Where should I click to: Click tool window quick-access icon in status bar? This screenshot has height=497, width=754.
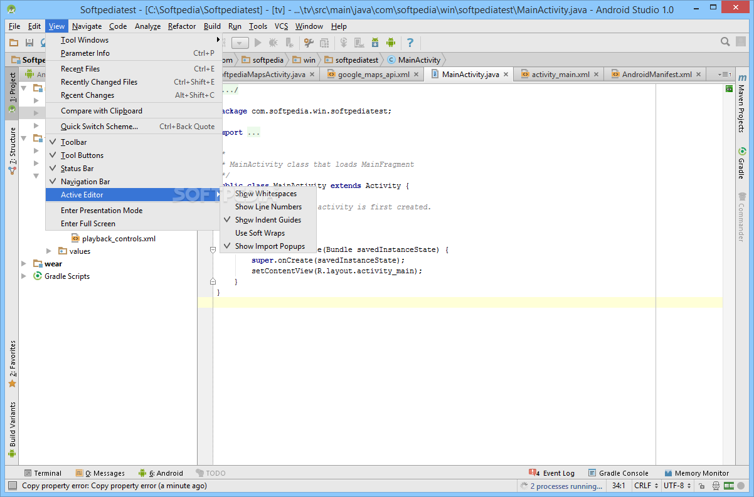[x=13, y=486]
